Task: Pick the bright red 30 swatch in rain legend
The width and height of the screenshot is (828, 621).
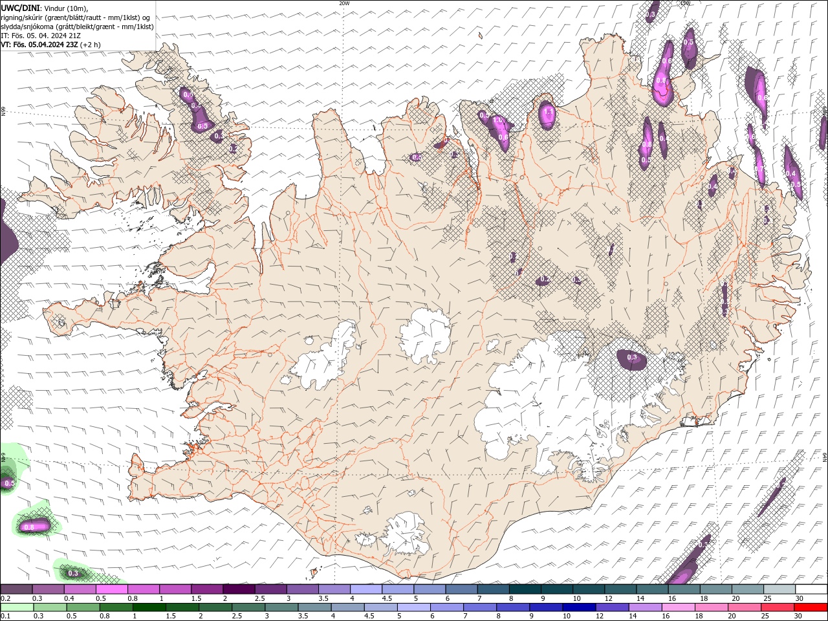Action: pyautogui.click(x=811, y=607)
